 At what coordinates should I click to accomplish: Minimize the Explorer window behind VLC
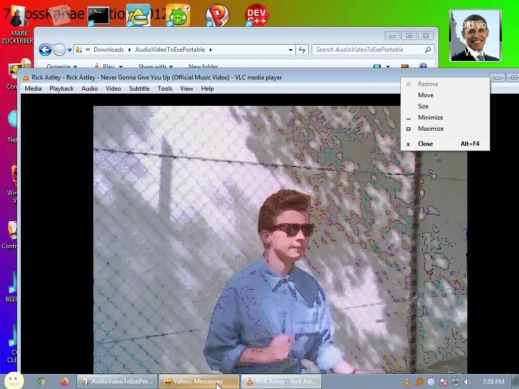tap(393, 36)
